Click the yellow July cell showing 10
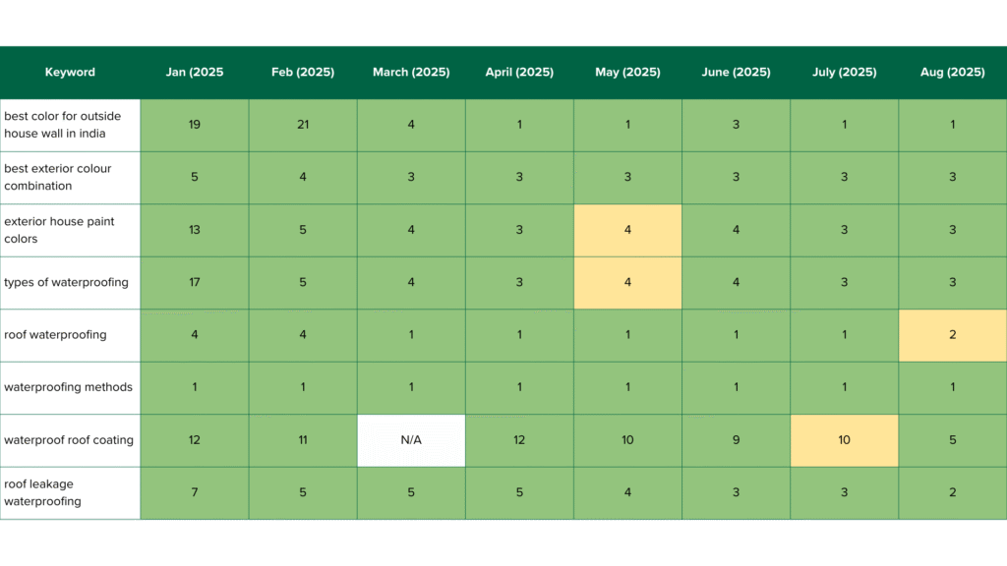 (x=844, y=440)
